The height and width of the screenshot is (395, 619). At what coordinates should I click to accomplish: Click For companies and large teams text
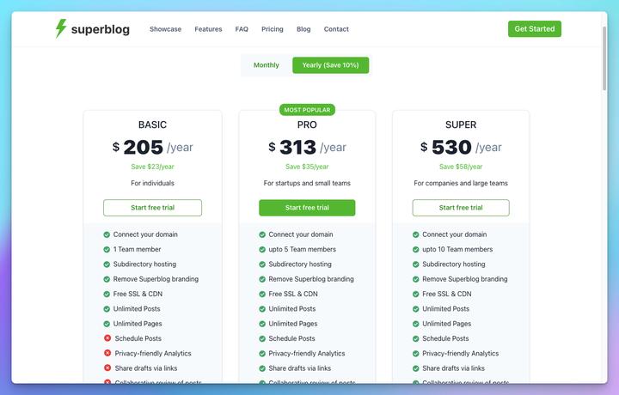461,183
